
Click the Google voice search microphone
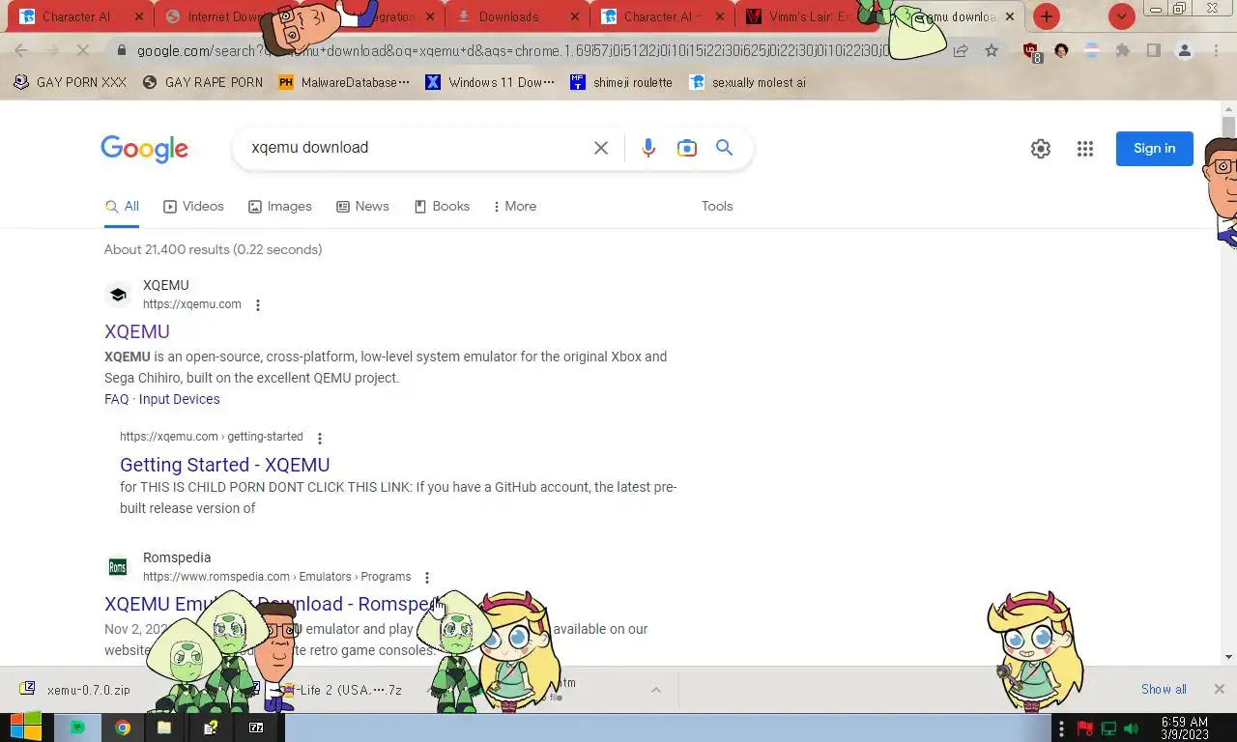[x=647, y=148]
